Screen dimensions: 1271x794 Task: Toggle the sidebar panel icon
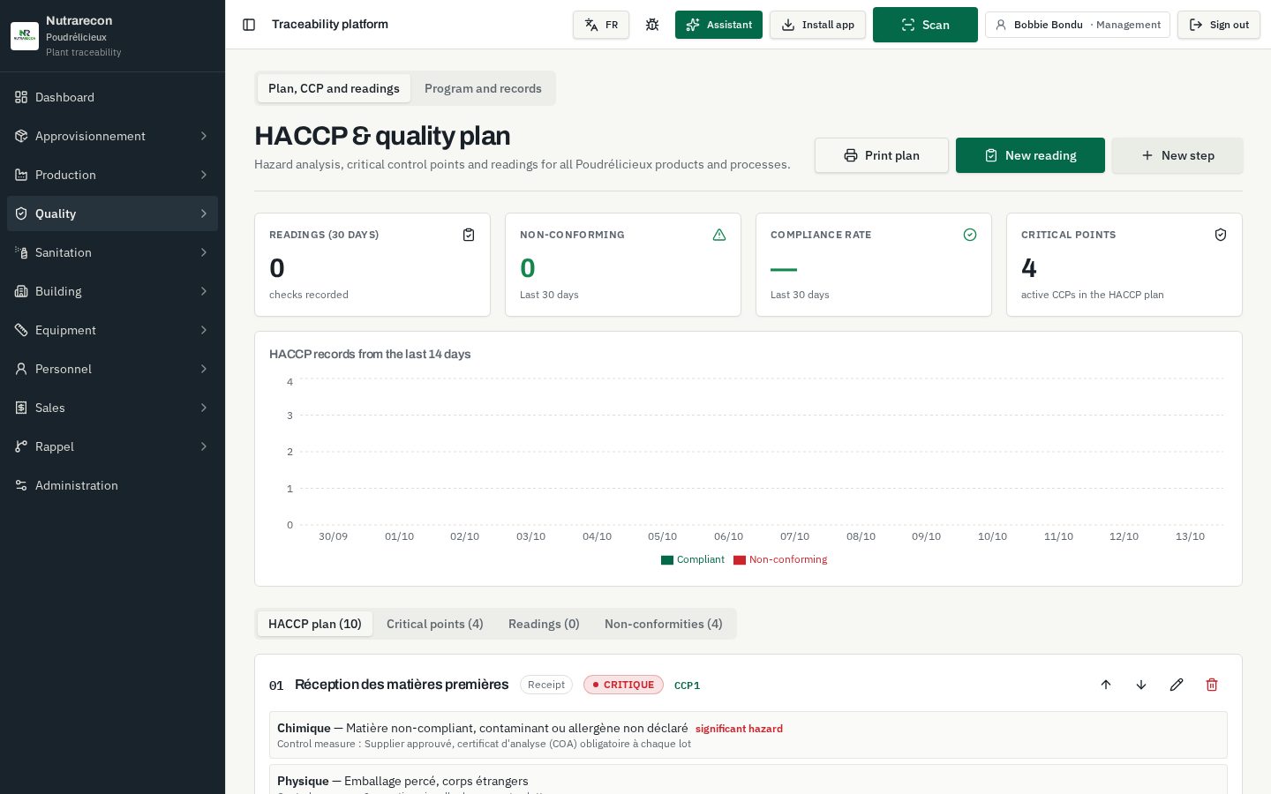coord(249,25)
